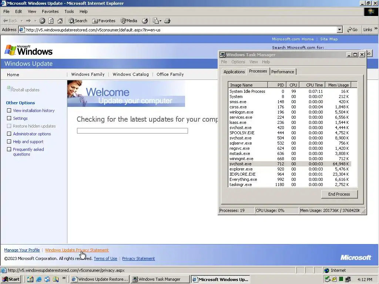The height and width of the screenshot is (284, 379).
Task: Refresh the page using the Refresh icon
Action: [x=51, y=21]
